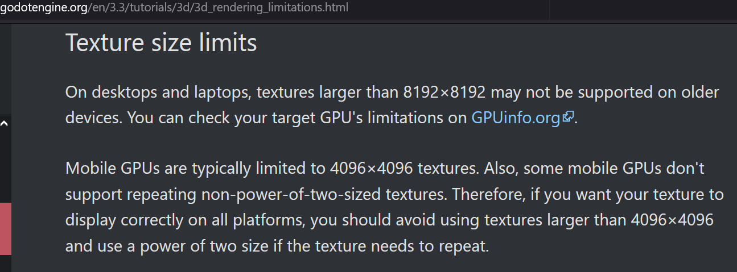The height and width of the screenshot is (272, 737).
Task: Click the "8192×8192" text in the first paragraph
Action: tap(444, 92)
